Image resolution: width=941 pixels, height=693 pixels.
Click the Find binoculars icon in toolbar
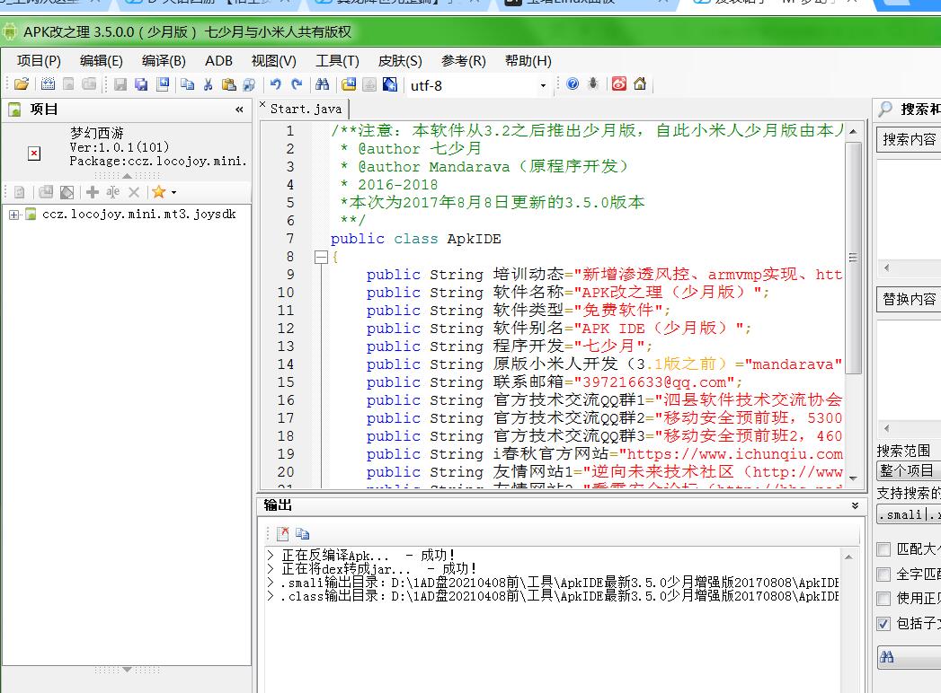click(322, 84)
